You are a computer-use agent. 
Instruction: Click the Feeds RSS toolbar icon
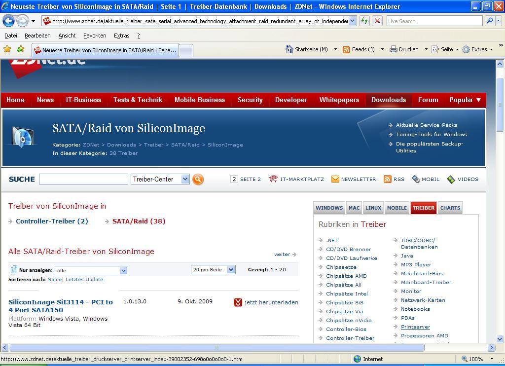pyautogui.click(x=346, y=50)
